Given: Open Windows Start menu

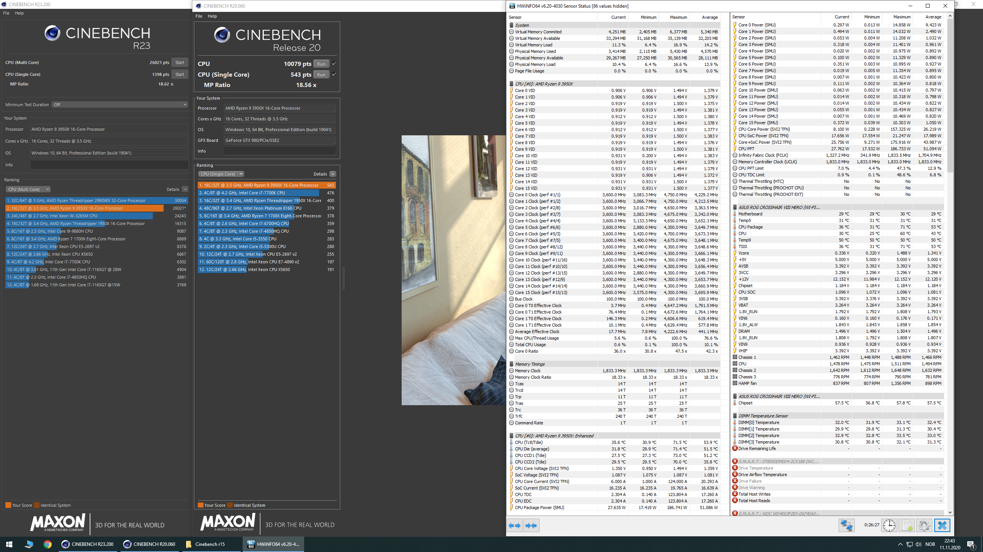Looking at the screenshot, I should [9, 544].
